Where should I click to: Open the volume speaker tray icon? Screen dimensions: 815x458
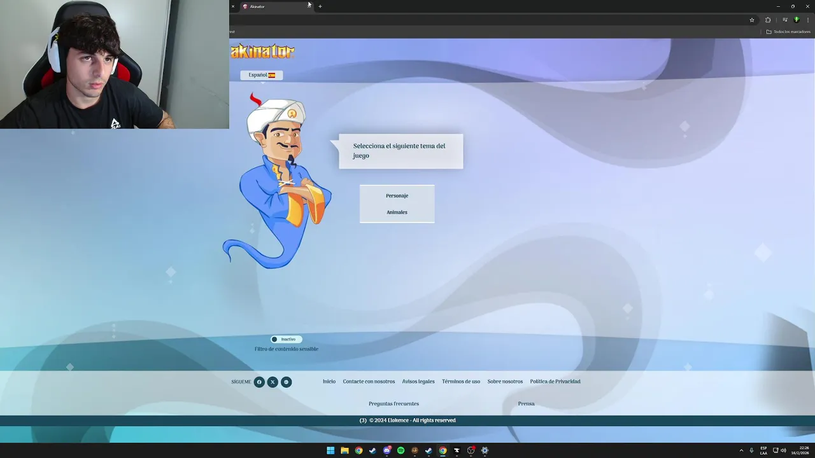(783, 450)
